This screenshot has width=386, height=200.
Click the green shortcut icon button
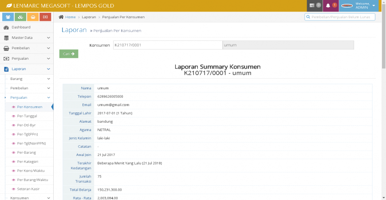20,17
